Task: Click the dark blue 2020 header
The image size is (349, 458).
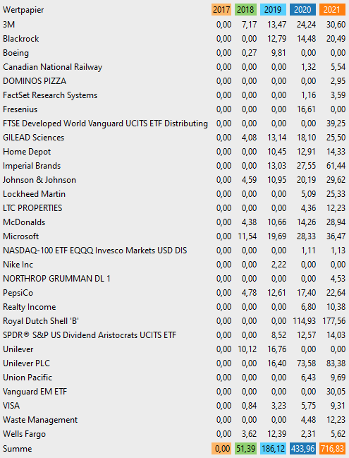Action: pos(302,10)
